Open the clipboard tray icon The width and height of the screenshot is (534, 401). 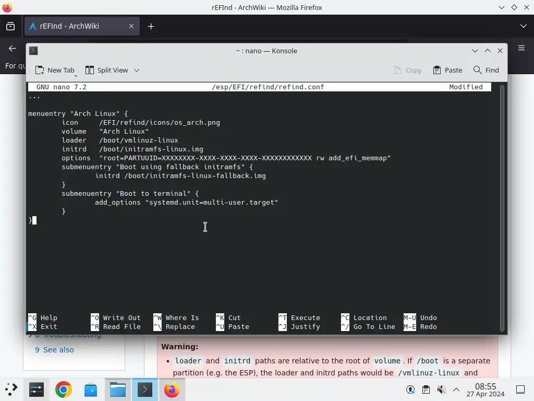pyautogui.click(x=426, y=390)
